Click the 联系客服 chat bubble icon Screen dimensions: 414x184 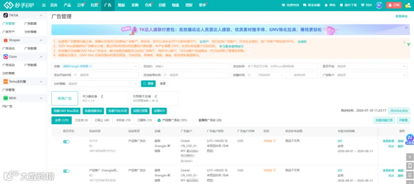pos(305,5)
